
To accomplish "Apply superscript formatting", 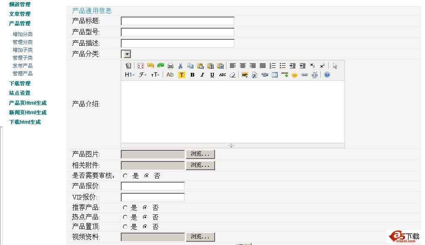I will 322,66.
